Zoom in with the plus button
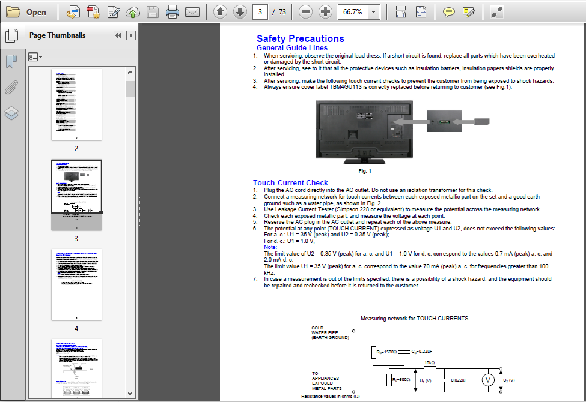 325,12
